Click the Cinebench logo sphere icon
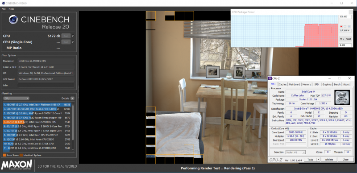357x173 pixels. click(13, 20)
